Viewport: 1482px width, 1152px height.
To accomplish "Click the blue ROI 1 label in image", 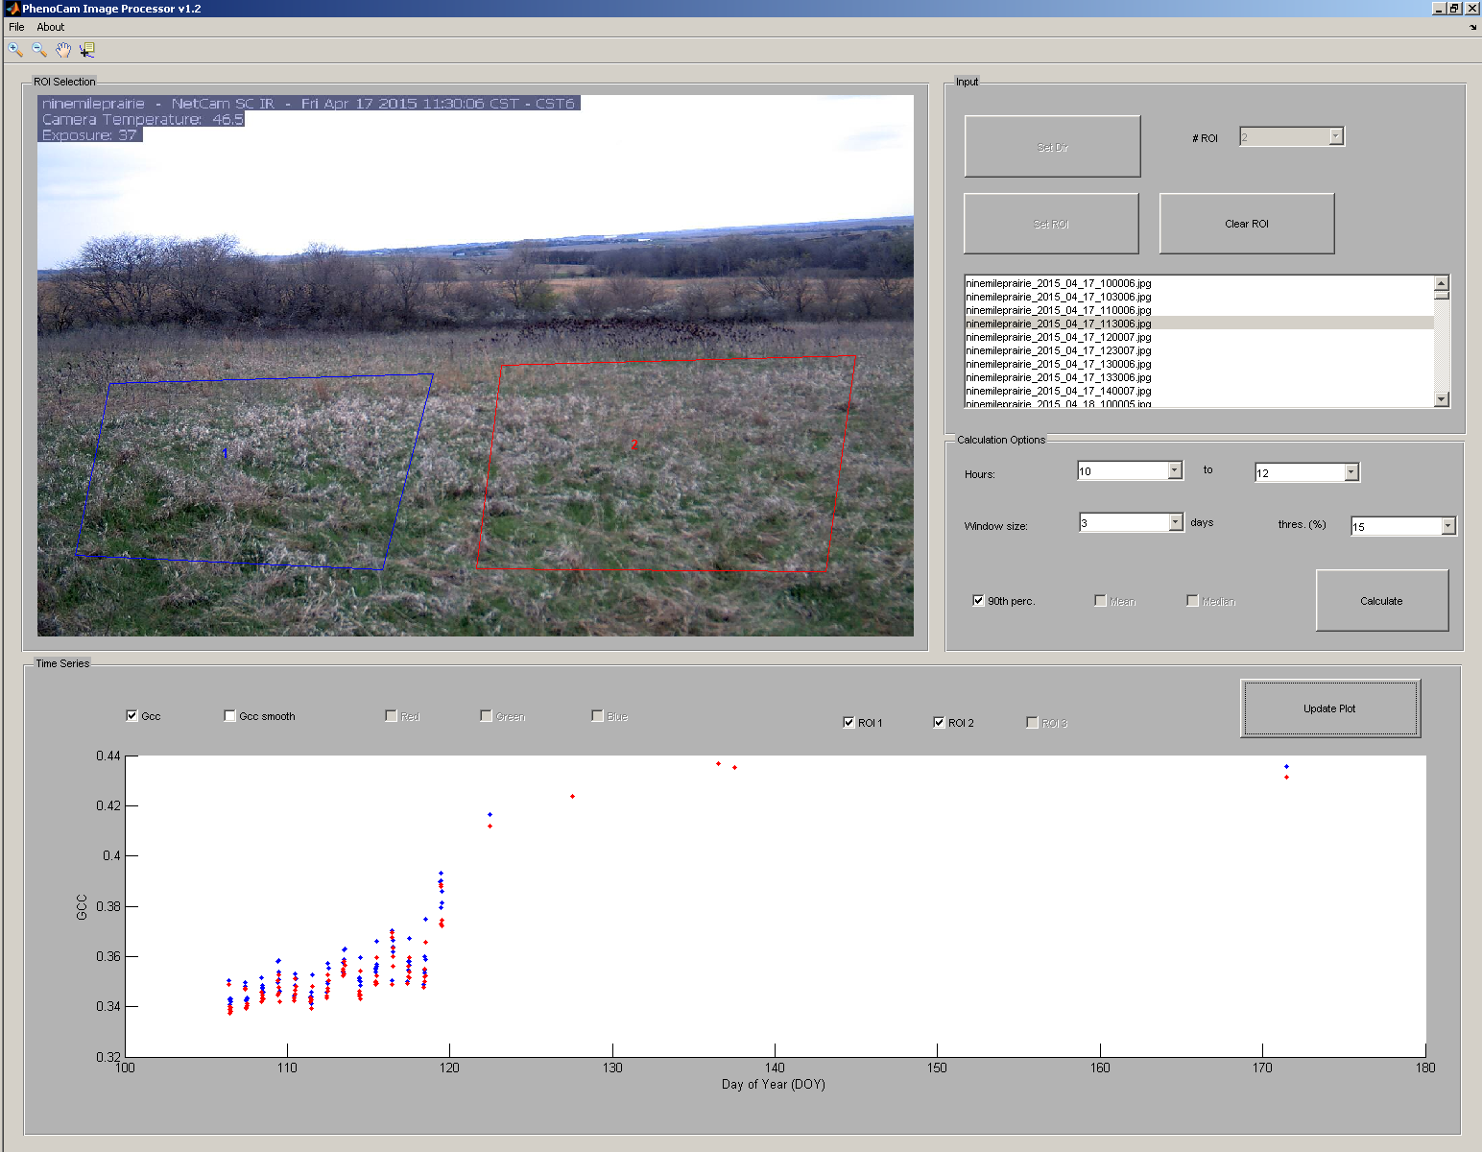I will click(226, 453).
